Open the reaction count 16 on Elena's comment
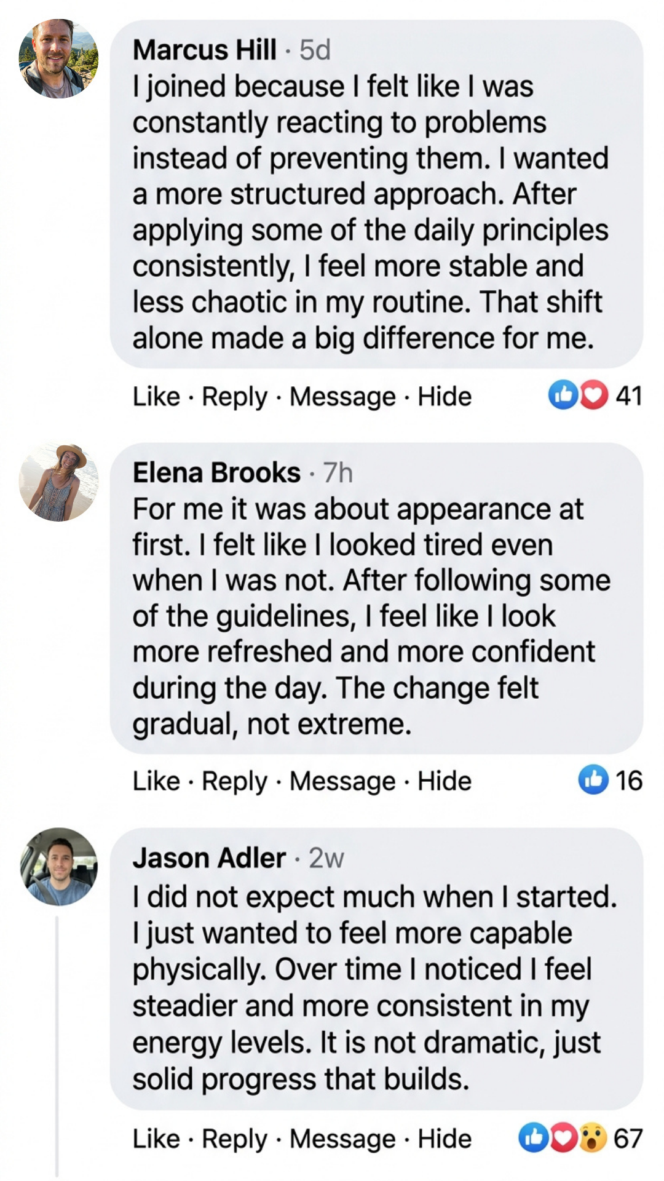The image size is (664, 1181). point(629,781)
